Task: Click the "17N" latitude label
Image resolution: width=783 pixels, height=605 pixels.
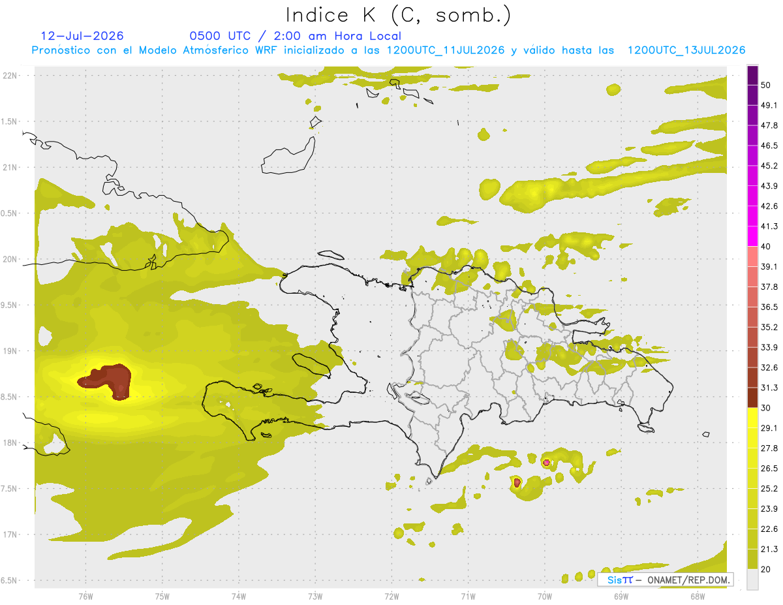Action: pos(10,535)
